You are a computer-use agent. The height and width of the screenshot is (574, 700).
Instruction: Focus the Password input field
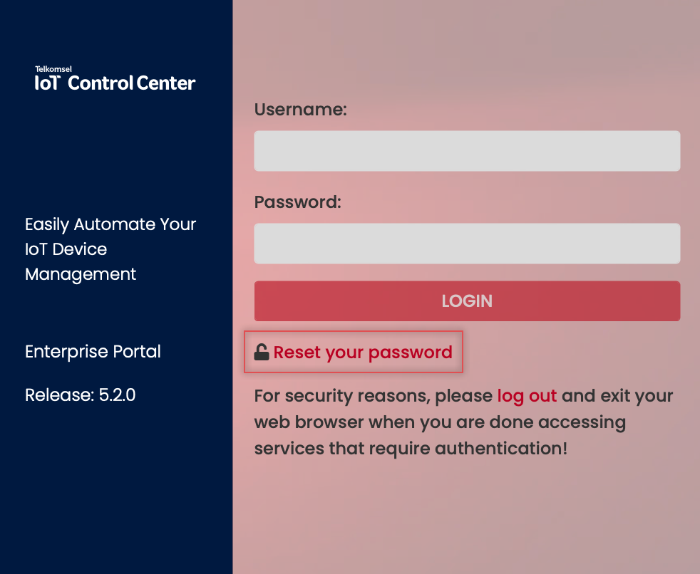tap(467, 244)
